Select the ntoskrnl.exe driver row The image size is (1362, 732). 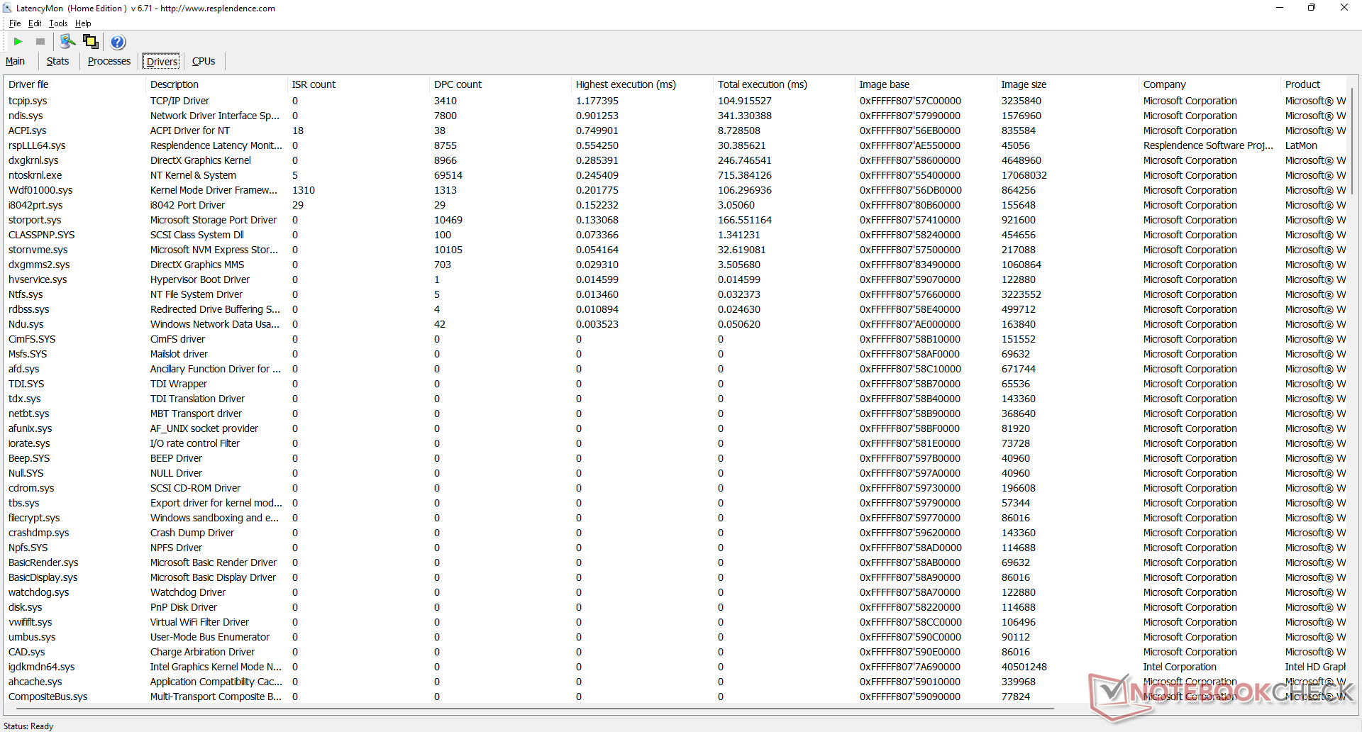coord(35,175)
